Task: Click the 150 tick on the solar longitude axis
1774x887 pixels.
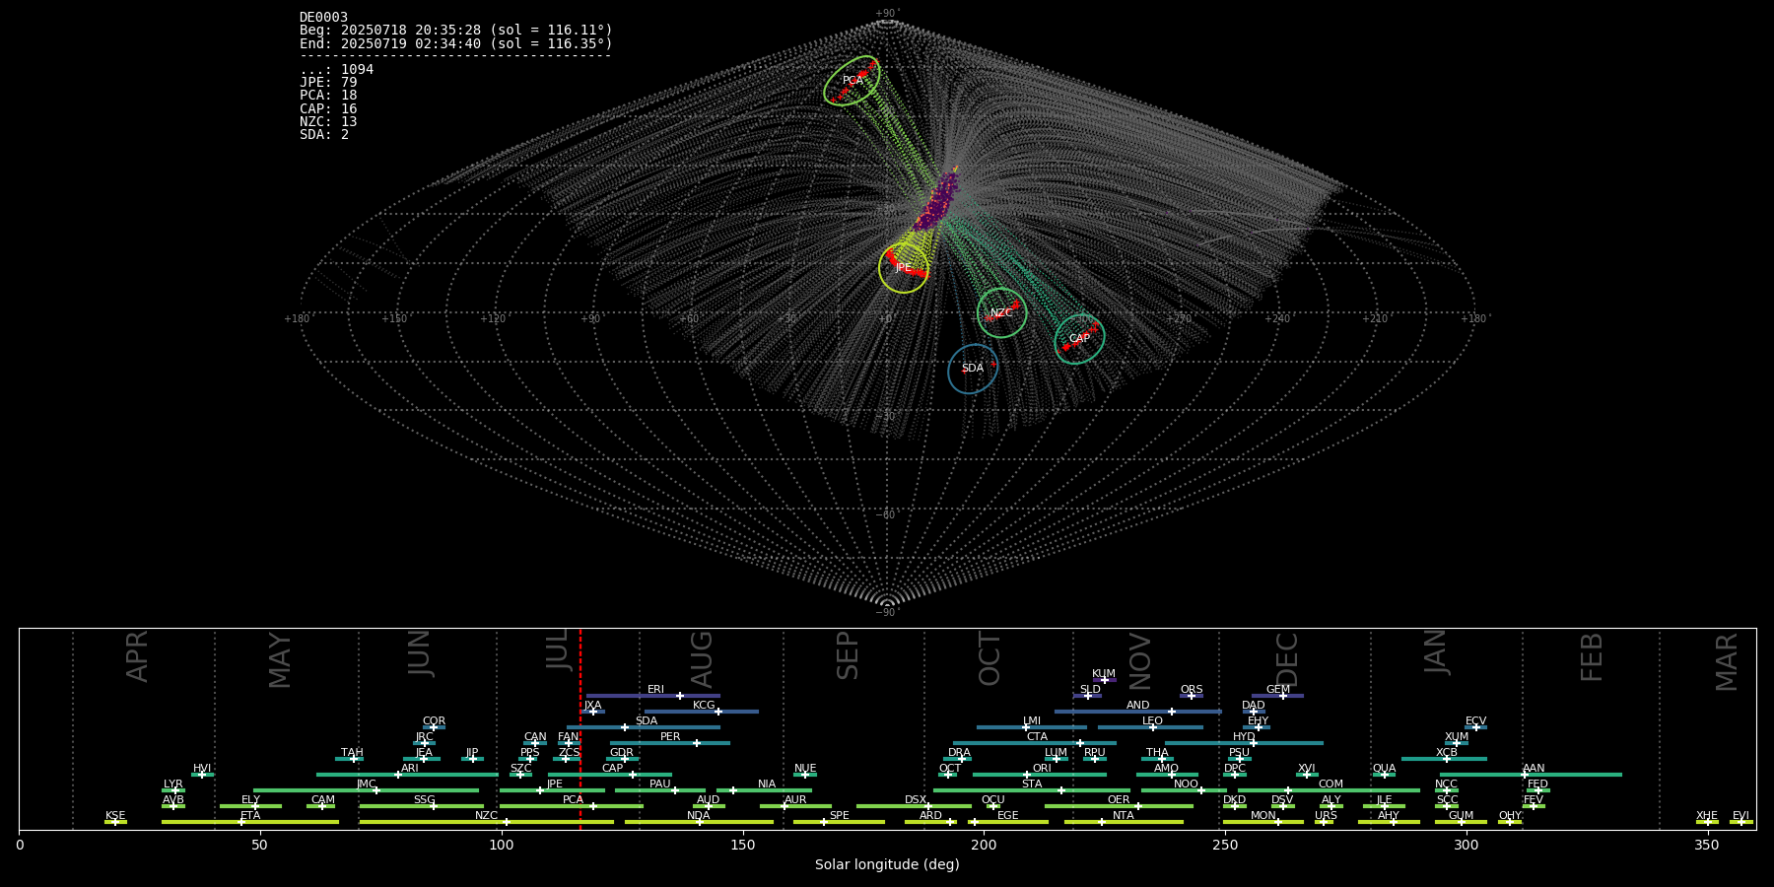Action: (743, 845)
